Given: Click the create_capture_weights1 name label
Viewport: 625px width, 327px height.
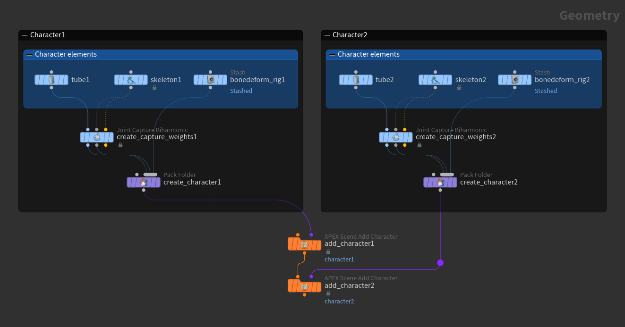Looking at the screenshot, I should (157, 137).
